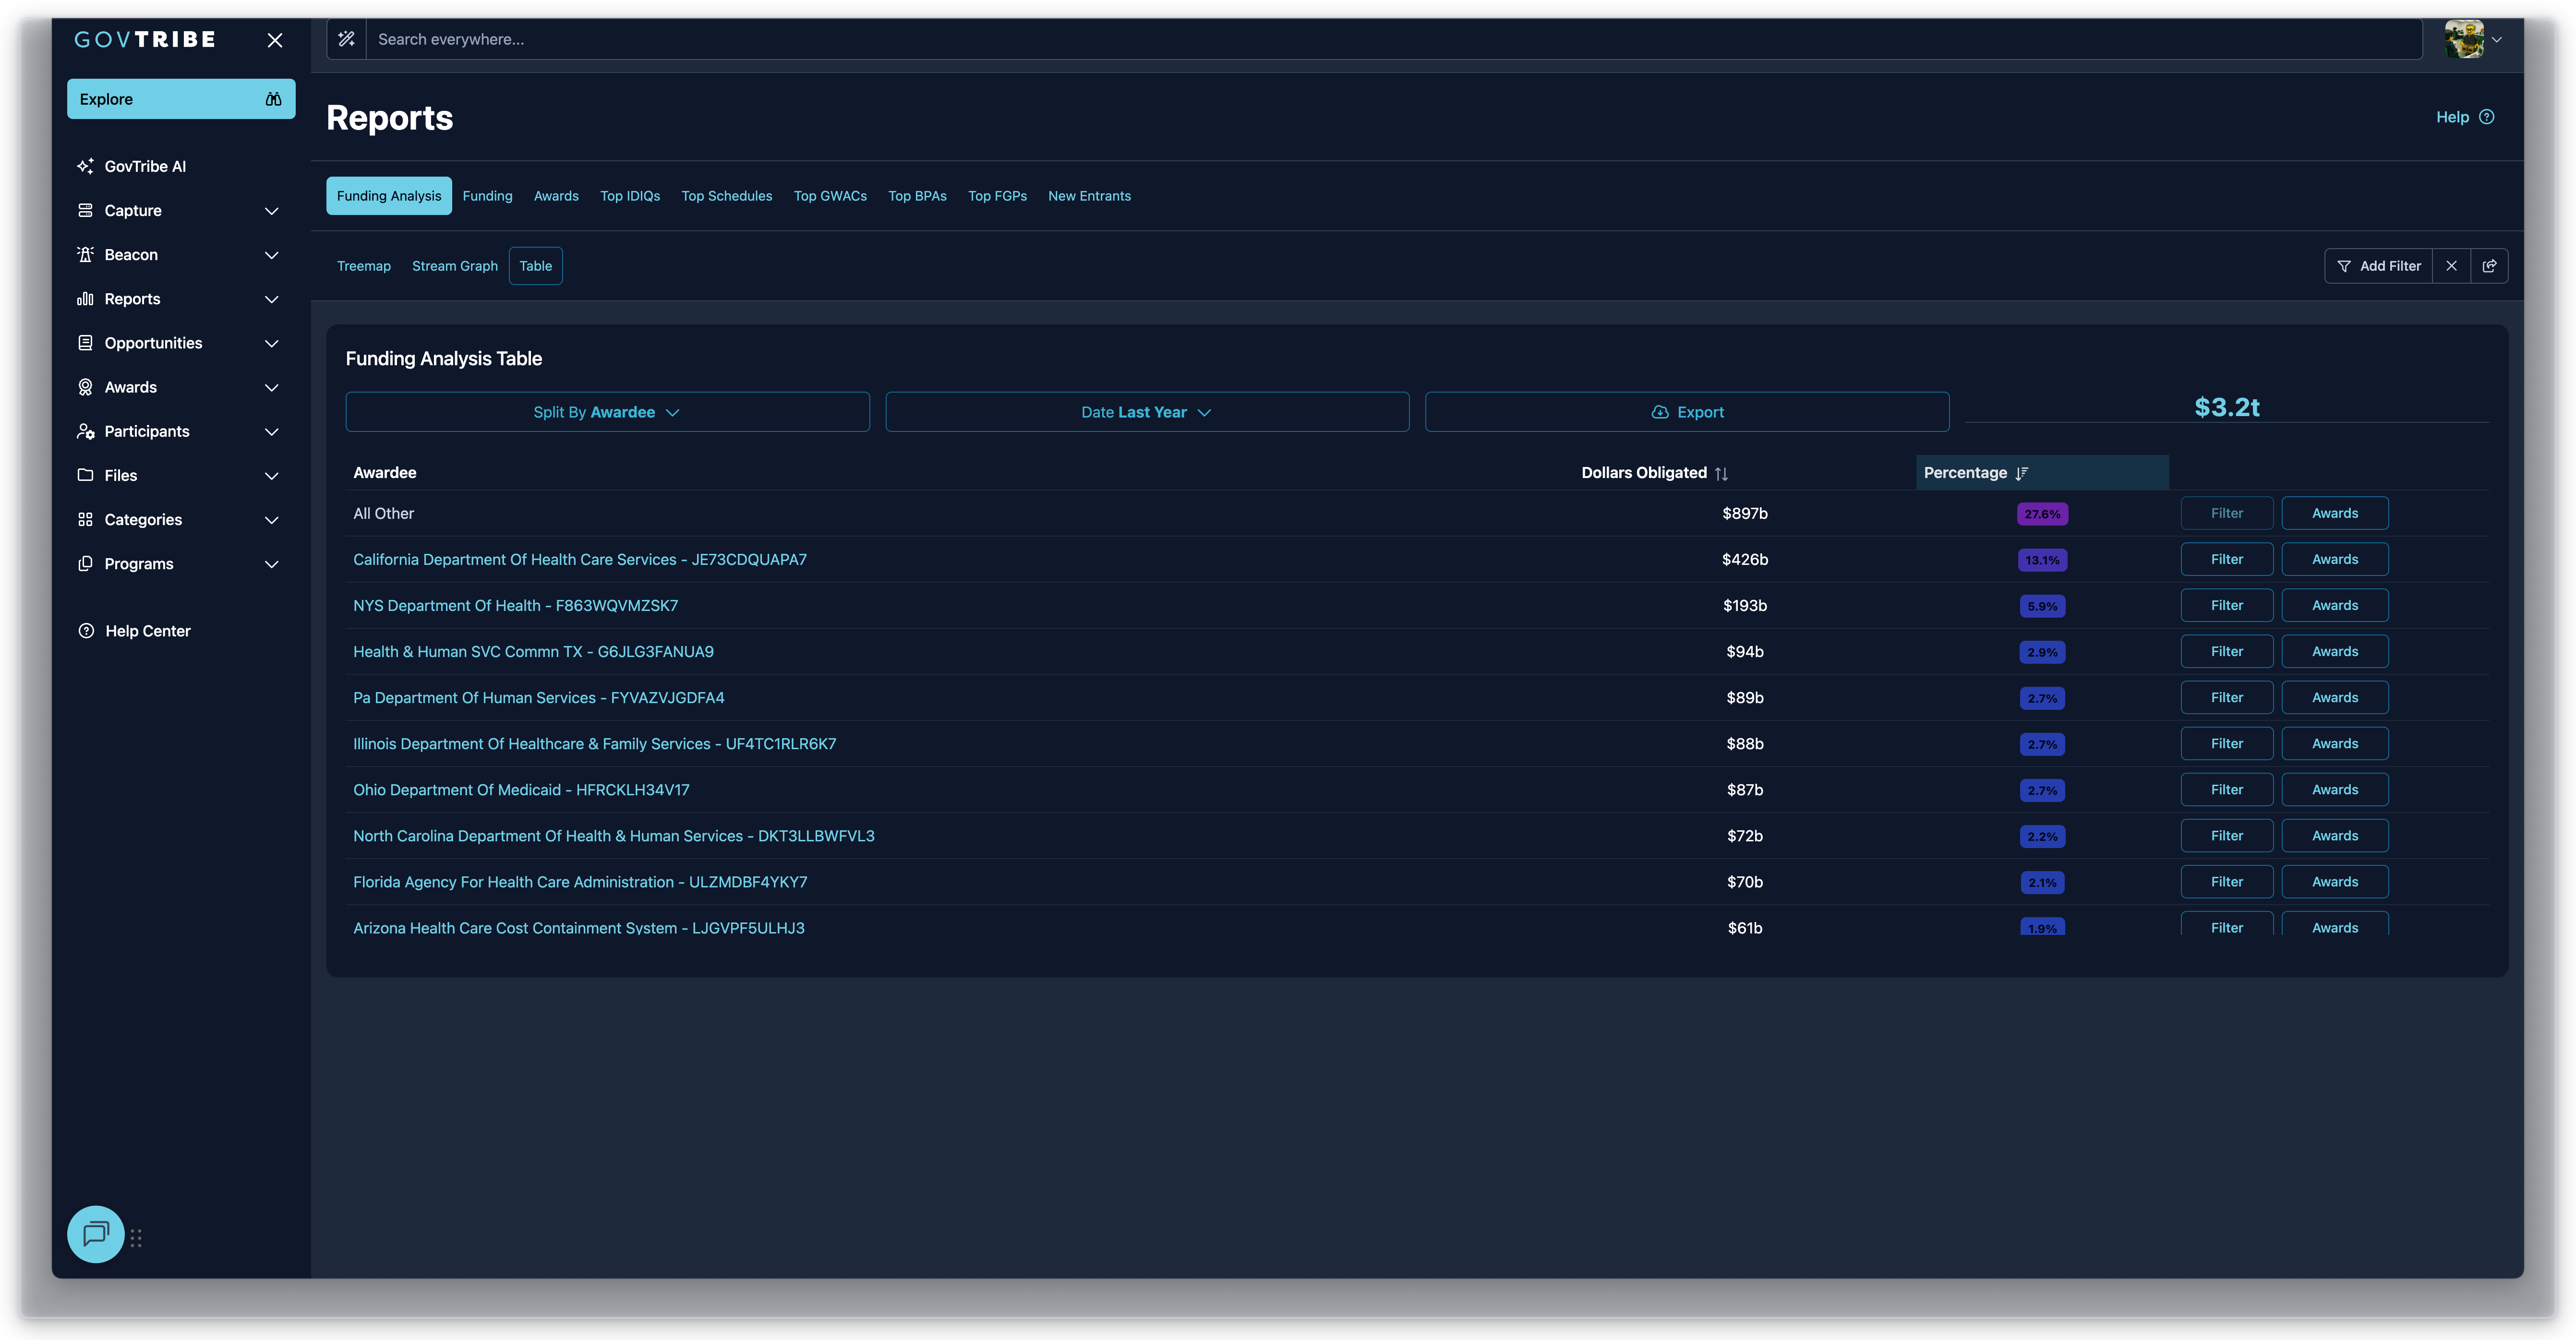The width and height of the screenshot is (2576, 1340).
Task: Switch to the Stream Graph view
Action: coord(455,266)
